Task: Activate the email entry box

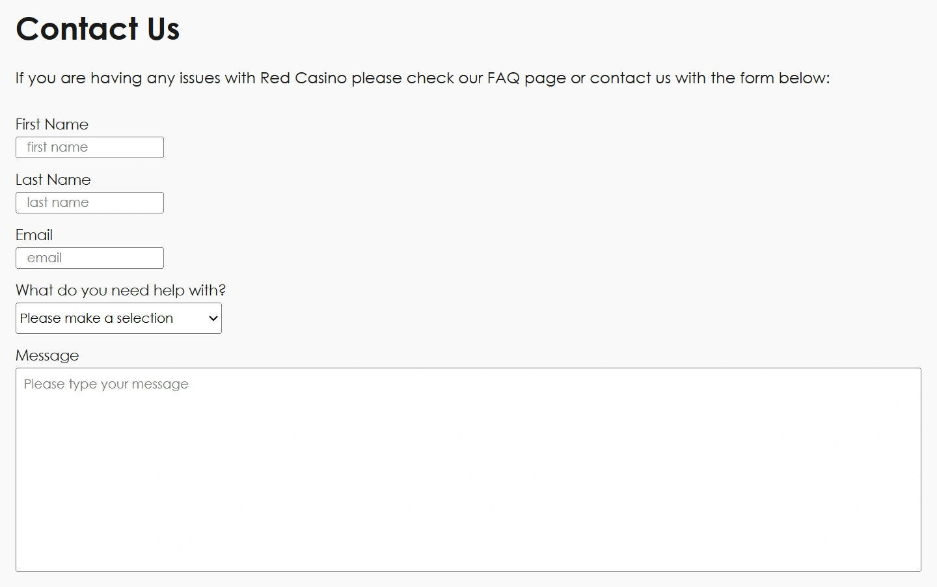Action: [x=89, y=258]
